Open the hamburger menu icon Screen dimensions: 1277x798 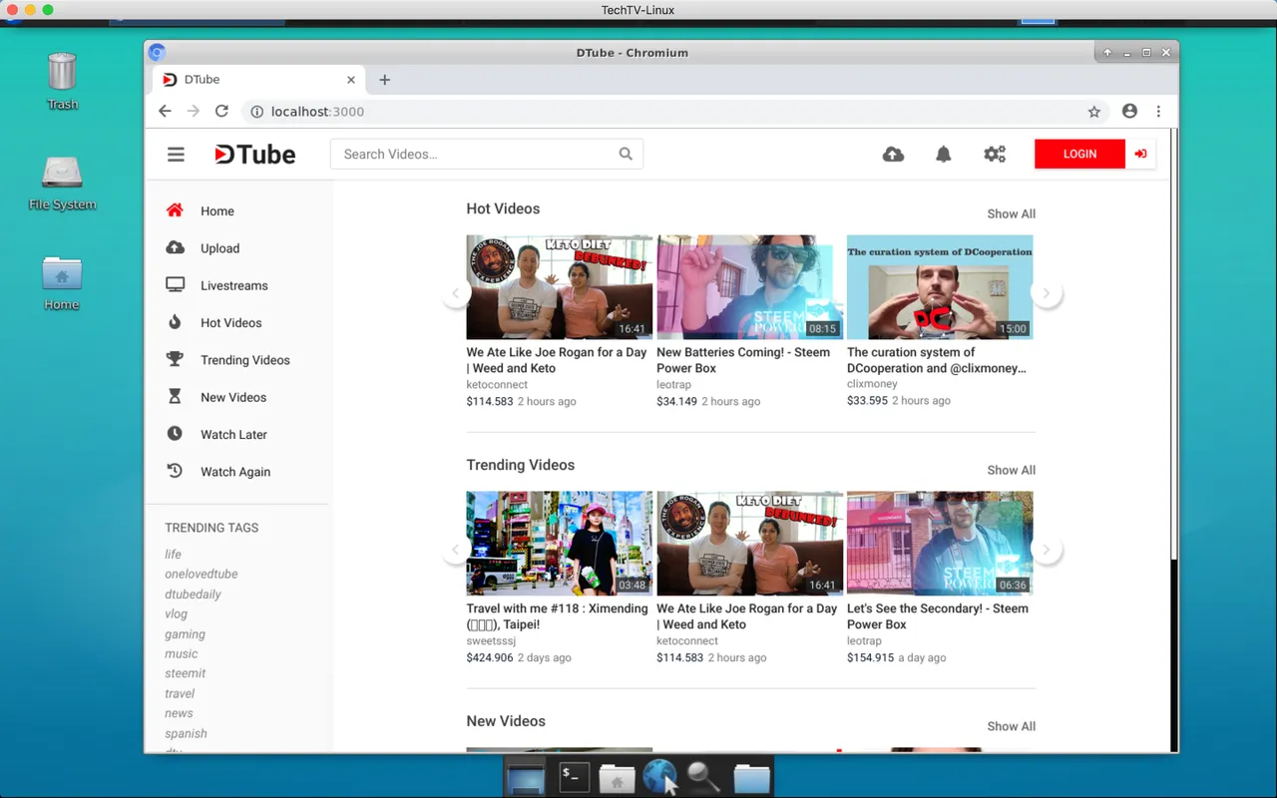[x=176, y=154]
